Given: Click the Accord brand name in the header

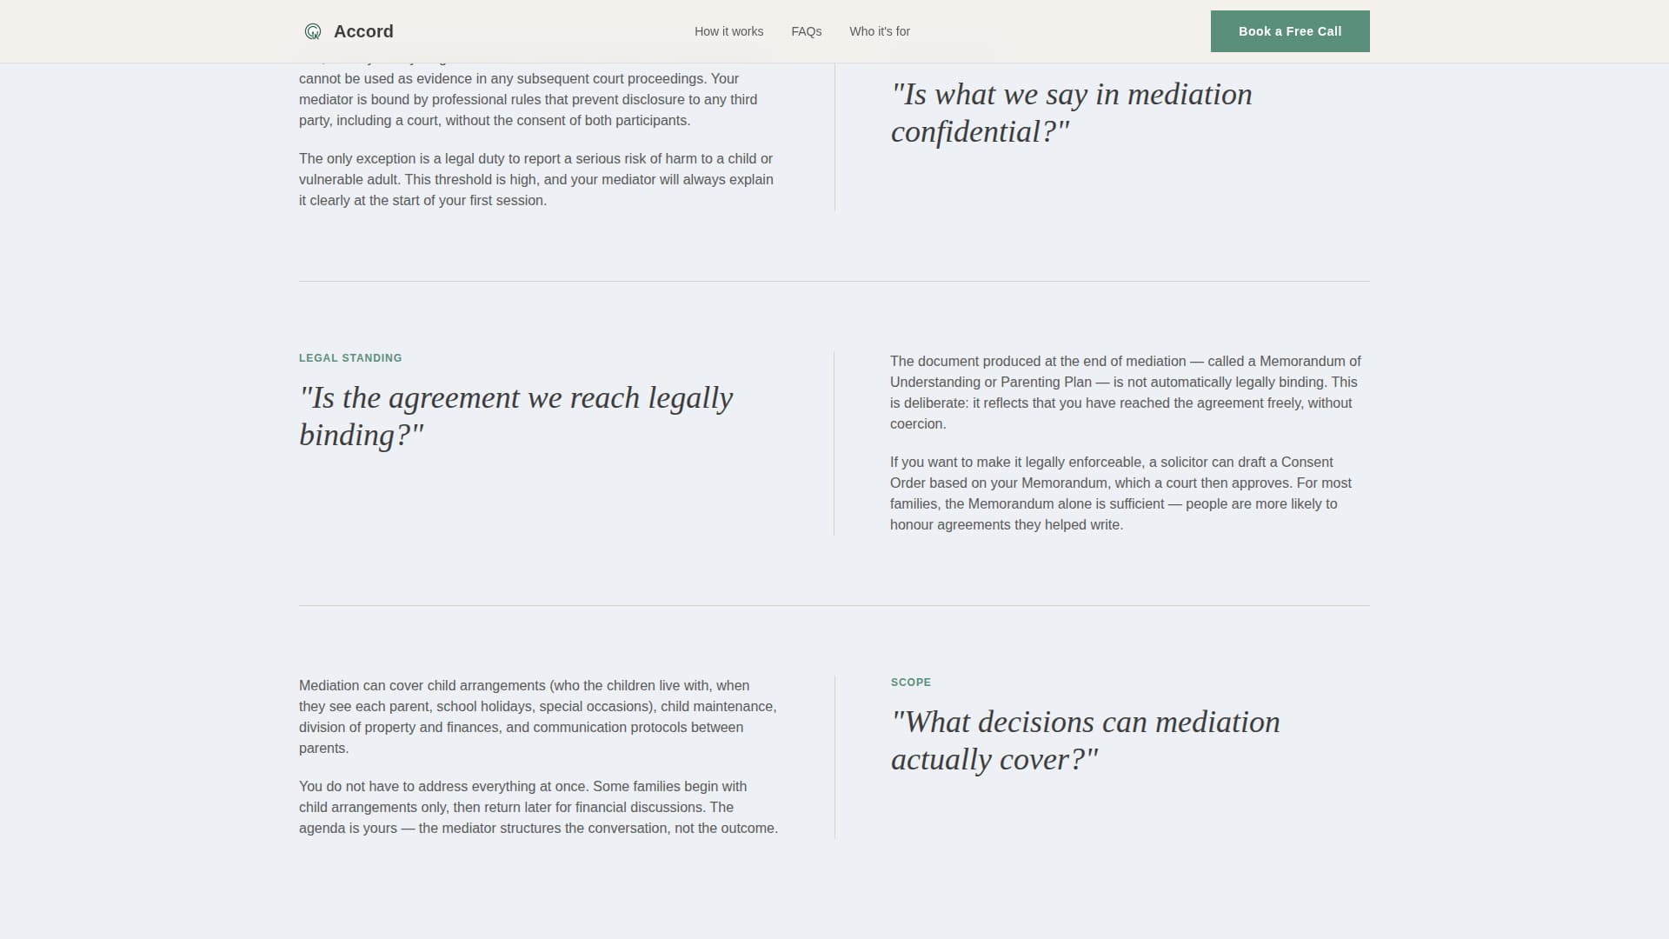Looking at the screenshot, I should (x=363, y=31).
